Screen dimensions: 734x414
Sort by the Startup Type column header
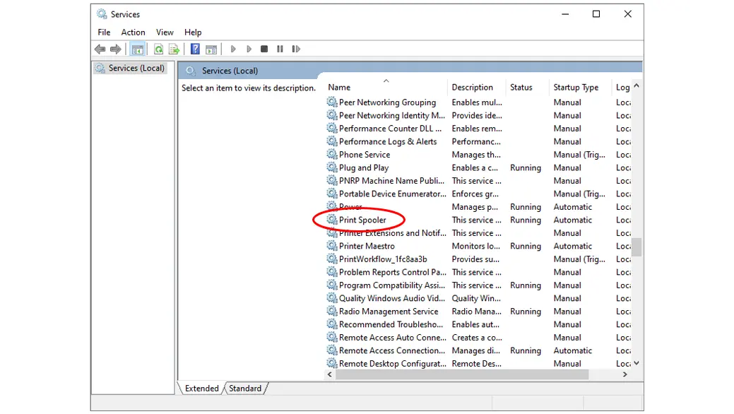[x=576, y=88]
